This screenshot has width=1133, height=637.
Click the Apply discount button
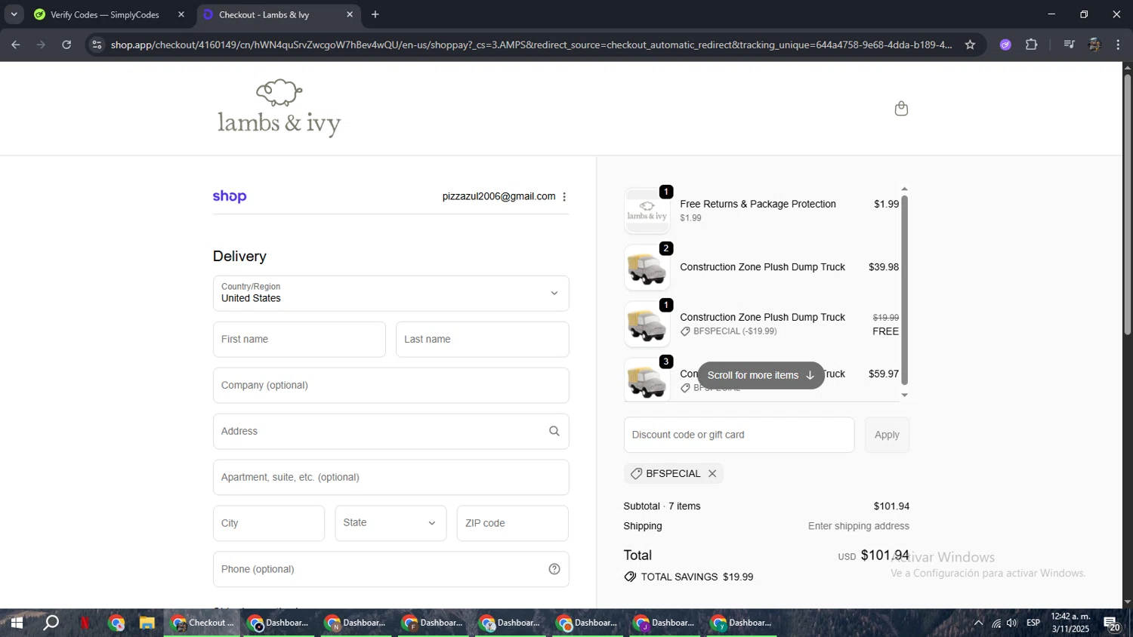[887, 435]
